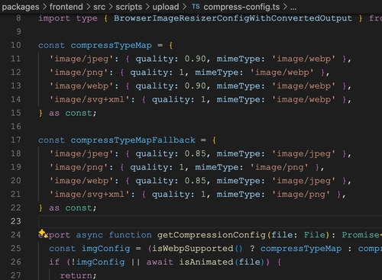Click line number 24 in gutter
This screenshot has height=280, width=382.
[16, 235]
